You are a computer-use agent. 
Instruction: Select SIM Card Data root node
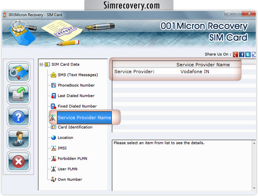pyautogui.click(x=65, y=64)
